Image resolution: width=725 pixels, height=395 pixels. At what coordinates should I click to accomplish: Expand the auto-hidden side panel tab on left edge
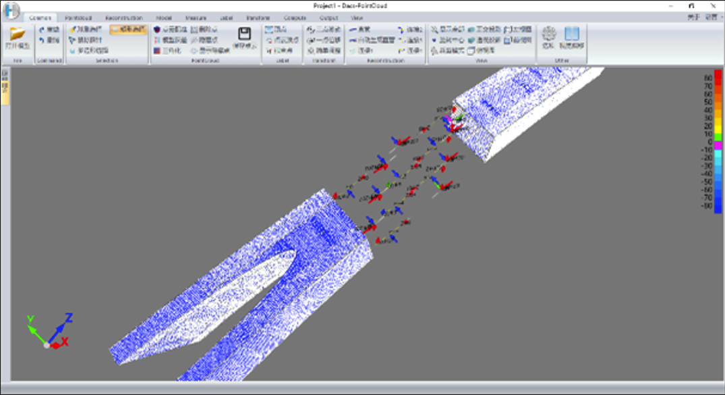(x=5, y=88)
